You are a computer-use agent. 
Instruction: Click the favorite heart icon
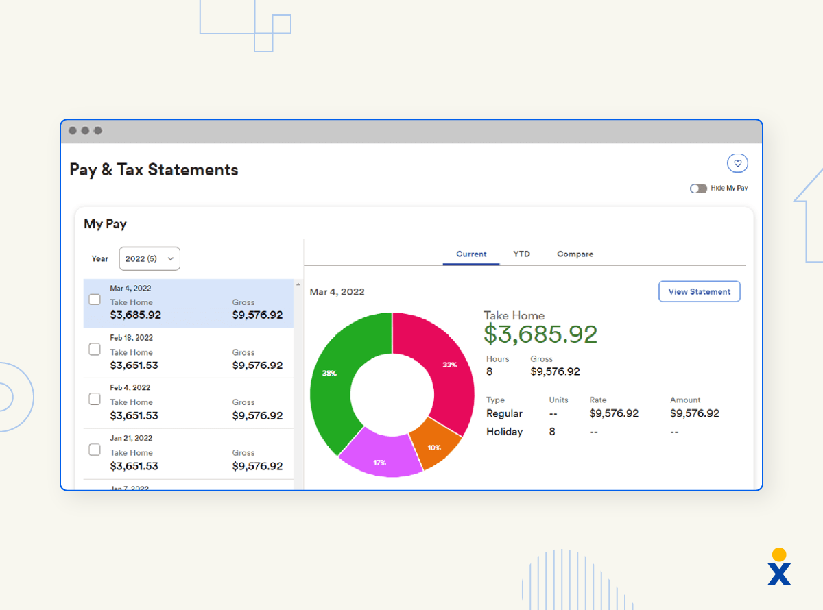click(x=737, y=163)
